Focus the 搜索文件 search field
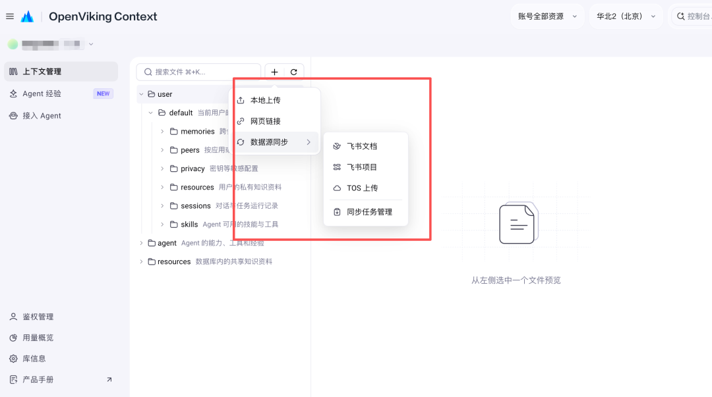The height and width of the screenshot is (397, 712). coord(198,72)
